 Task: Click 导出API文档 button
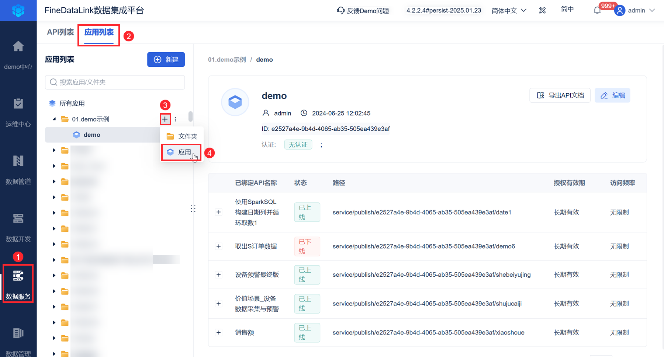coord(560,95)
